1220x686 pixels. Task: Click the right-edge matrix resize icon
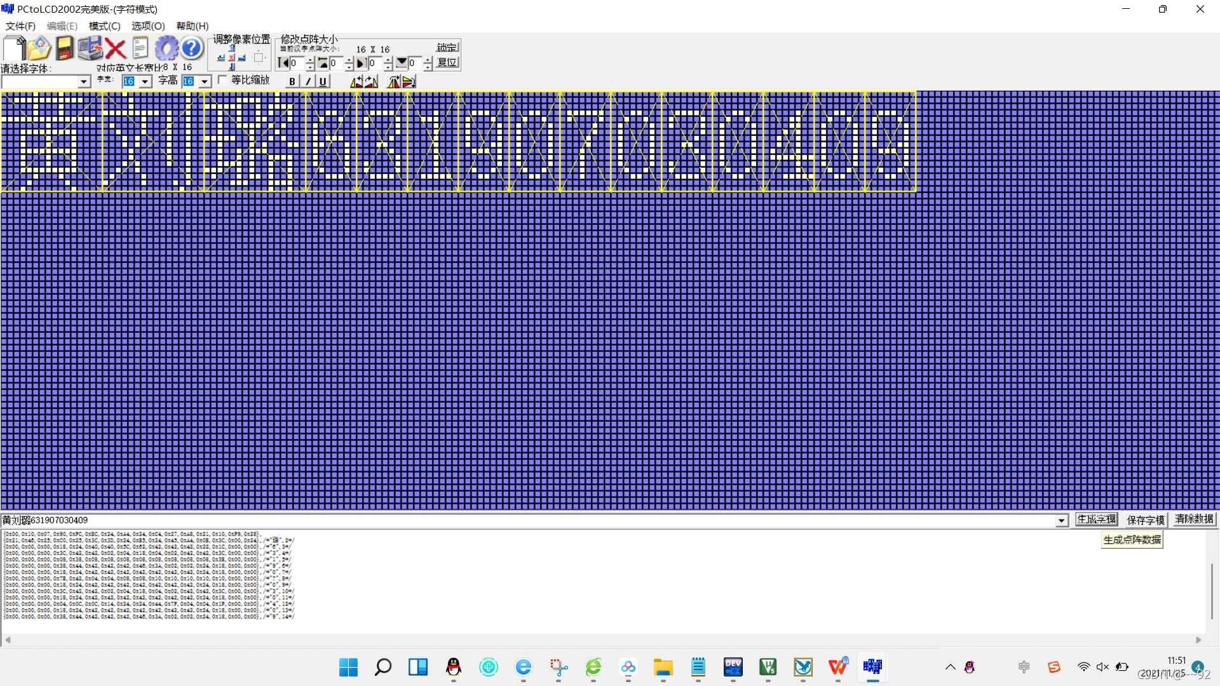click(x=362, y=63)
